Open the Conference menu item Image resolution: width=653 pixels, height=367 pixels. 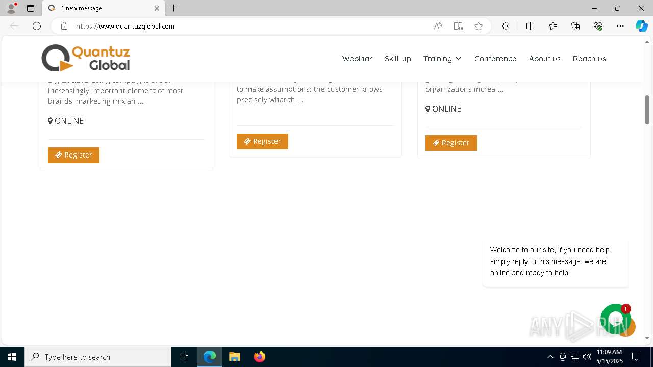point(495,59)
